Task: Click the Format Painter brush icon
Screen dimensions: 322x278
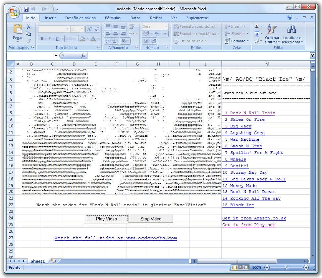Action: point(28,41)
